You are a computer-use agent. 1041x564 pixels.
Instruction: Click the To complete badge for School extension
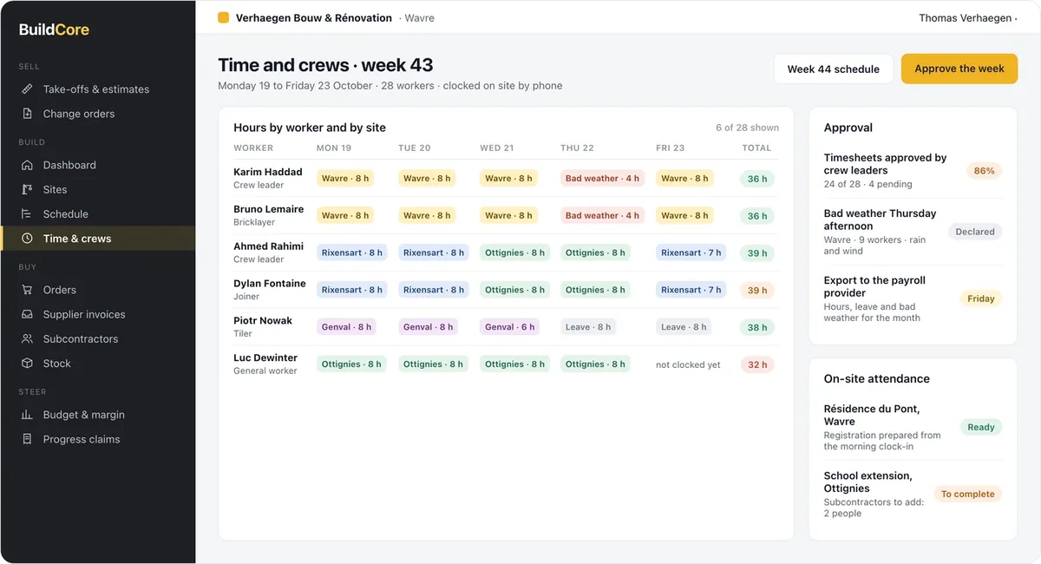(968, 494)
